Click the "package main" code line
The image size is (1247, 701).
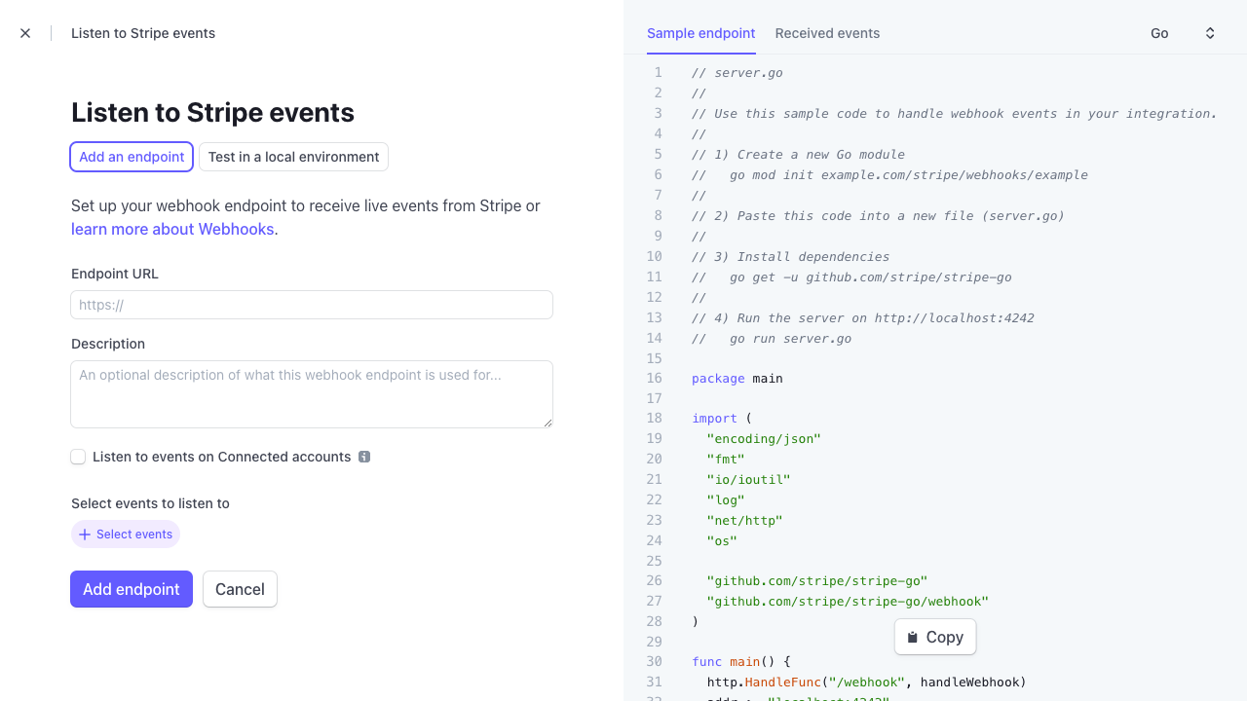tap(737, 379)
